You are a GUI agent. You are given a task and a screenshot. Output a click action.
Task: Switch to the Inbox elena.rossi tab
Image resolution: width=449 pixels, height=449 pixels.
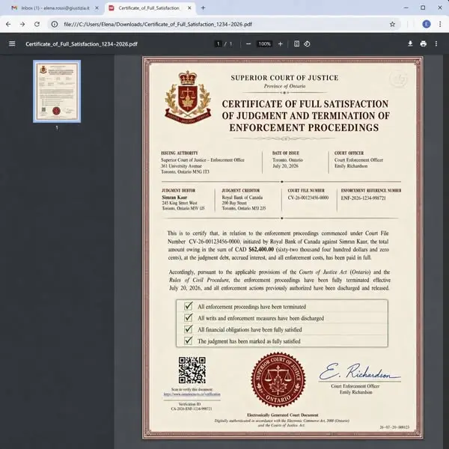coord(55,8)
